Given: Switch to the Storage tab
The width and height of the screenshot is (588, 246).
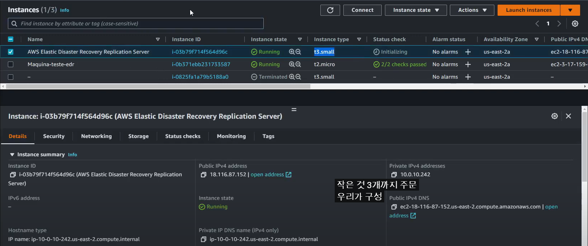Looking at the screenshot, I should coord(138,136).
